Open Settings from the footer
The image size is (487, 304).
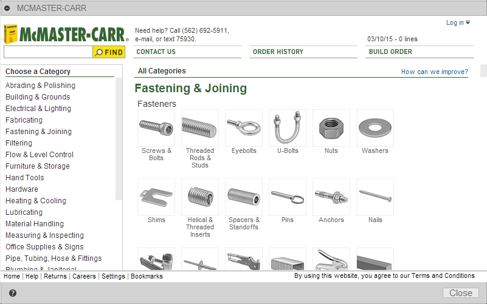[113, 276]
